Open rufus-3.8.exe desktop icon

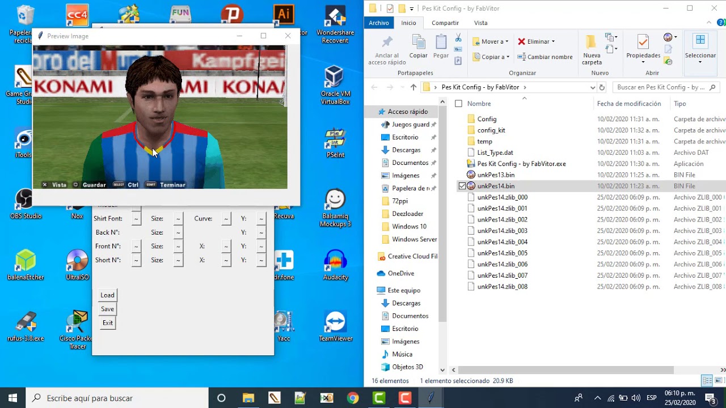[x=26, y=326]
